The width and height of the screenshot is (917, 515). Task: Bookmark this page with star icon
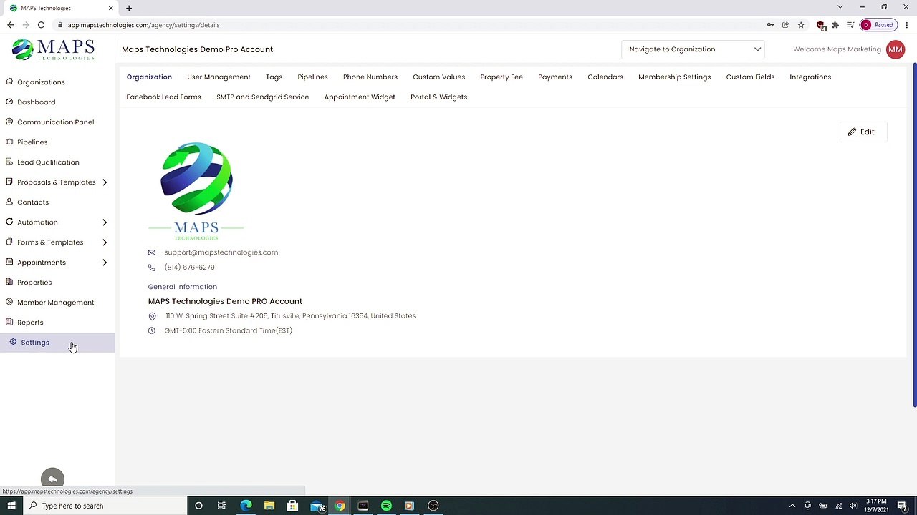[x=801, y=25]
